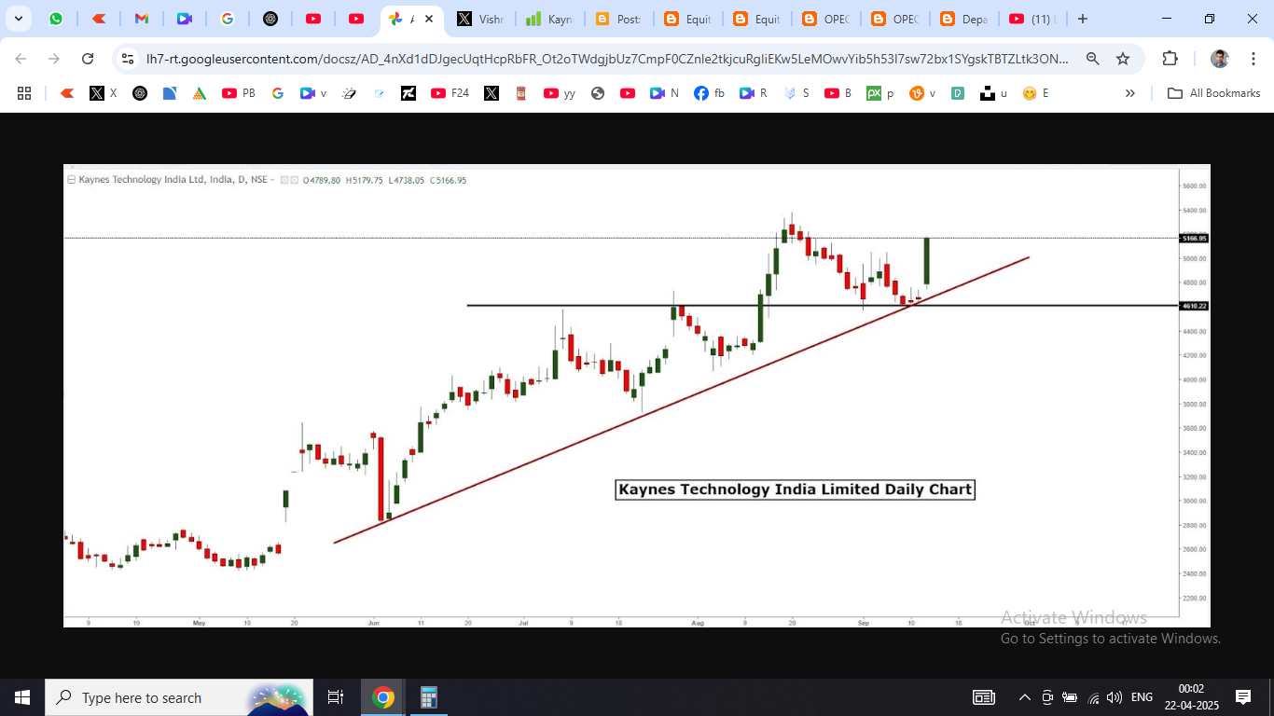1274x716 pixels.
Task: Open the Windows Start menu
Action: click(22, 697)
